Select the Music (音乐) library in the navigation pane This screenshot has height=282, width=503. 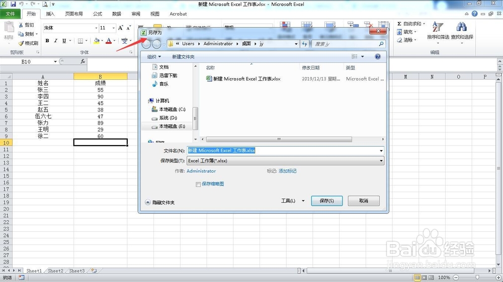click(160, 84)
